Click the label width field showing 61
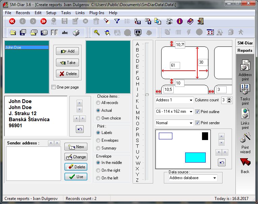Viewport: 258px width, 204px height. pyautogui.click(x=175, y=65)
